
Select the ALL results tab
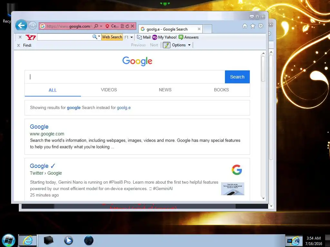tap(53, 90)
